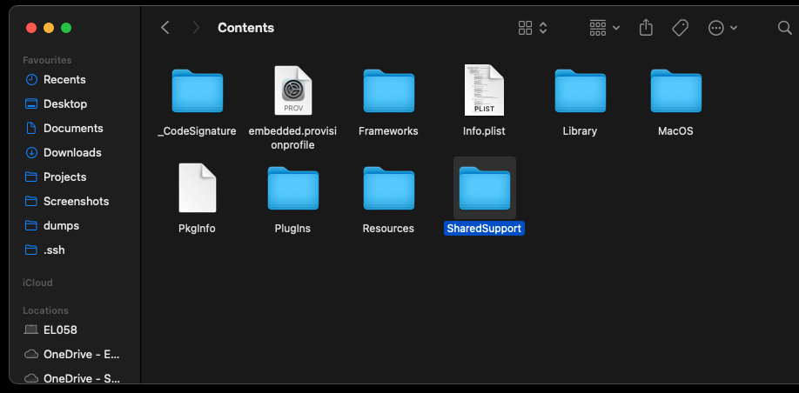The image size is (799, 393).
Task: Click the Edit Tags toolbar icon
Action: 681,28
